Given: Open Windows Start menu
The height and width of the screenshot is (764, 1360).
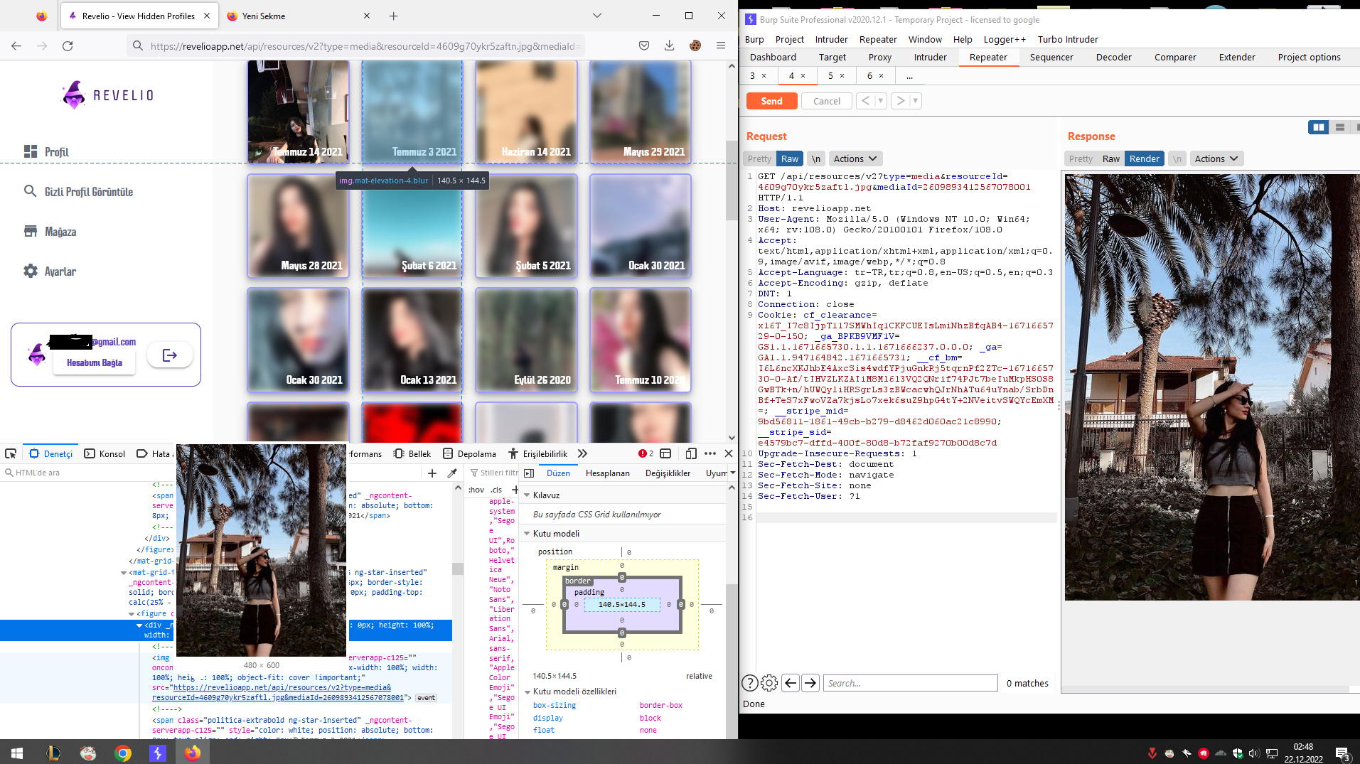Looking at the screenshot, I should point(17,753).
